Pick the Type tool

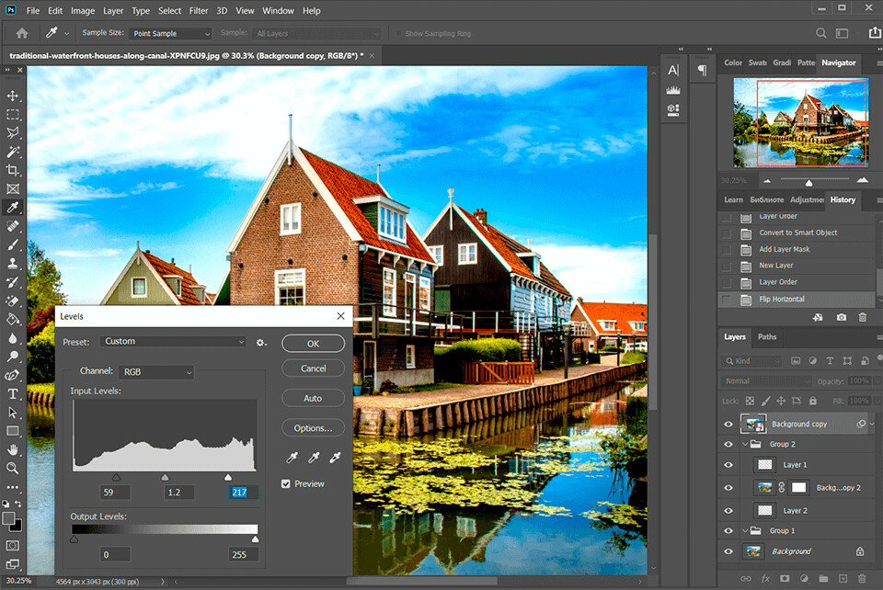click(x=13, y=393)
